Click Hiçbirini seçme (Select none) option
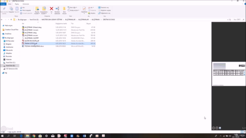Viewport: 246px width, 138px height. coord(105,10)
